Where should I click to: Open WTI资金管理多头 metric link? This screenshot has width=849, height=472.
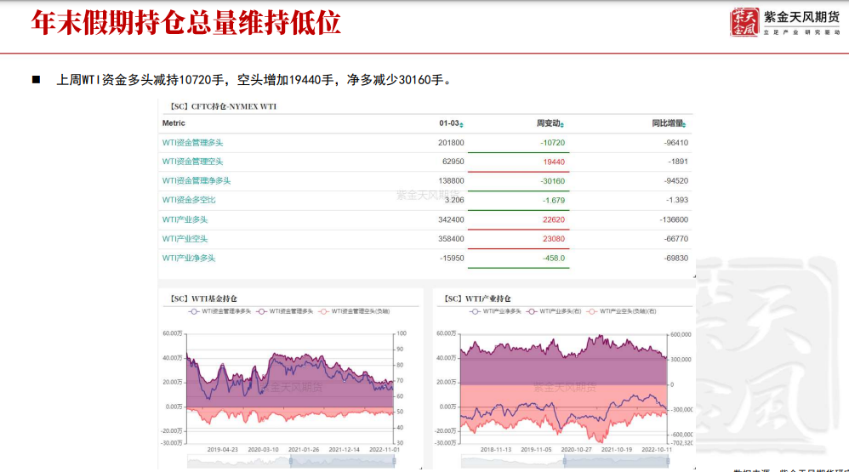(192, 143)
